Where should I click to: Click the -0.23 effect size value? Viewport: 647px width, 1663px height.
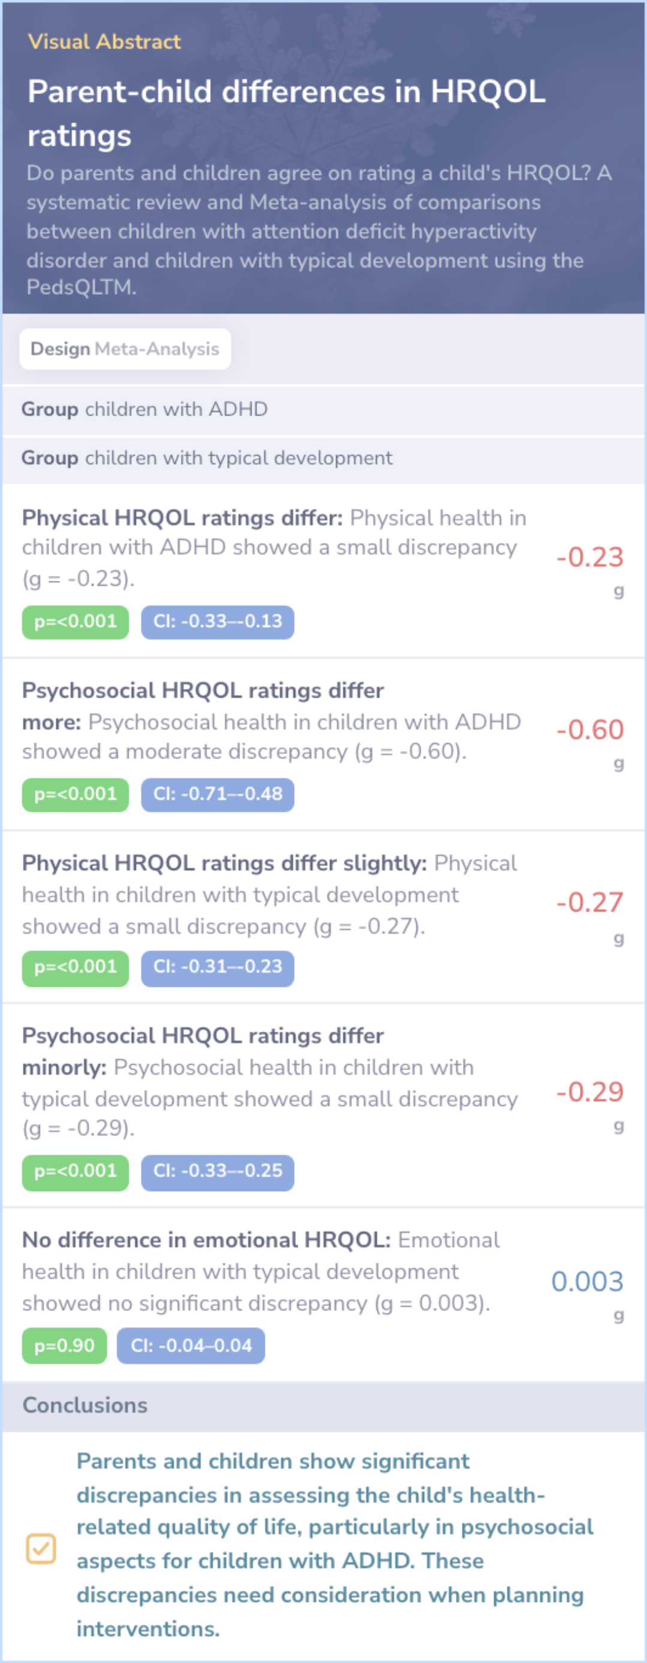(589, 558)
